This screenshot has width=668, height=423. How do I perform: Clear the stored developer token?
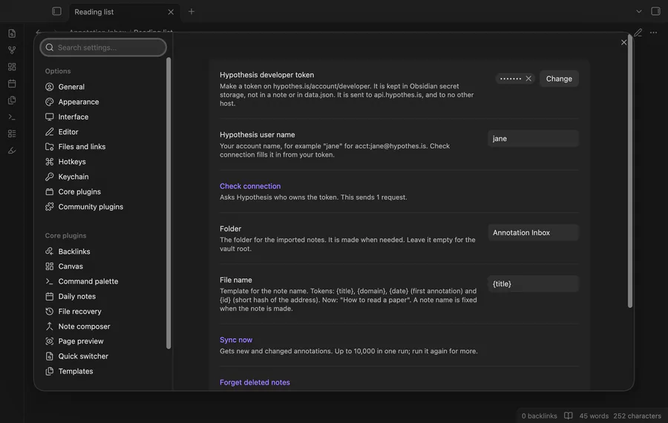[528, 79]
